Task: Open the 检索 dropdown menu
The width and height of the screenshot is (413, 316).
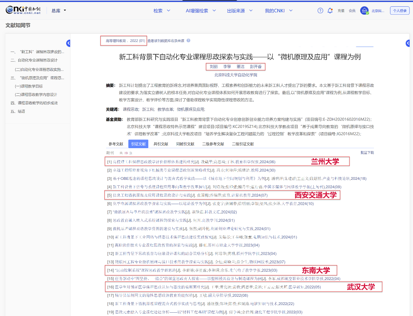Action: click(x=162, y=11)
